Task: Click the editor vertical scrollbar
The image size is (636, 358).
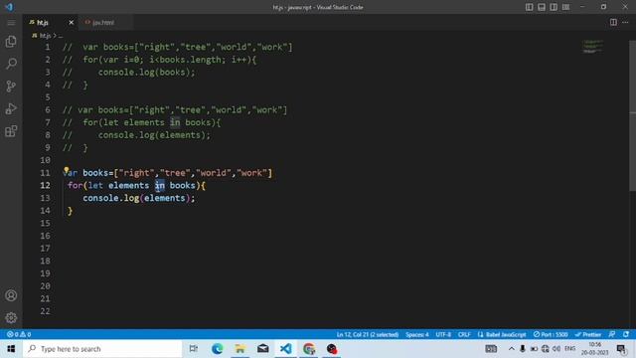Action: pyautogui.click(x=632, y=115)
